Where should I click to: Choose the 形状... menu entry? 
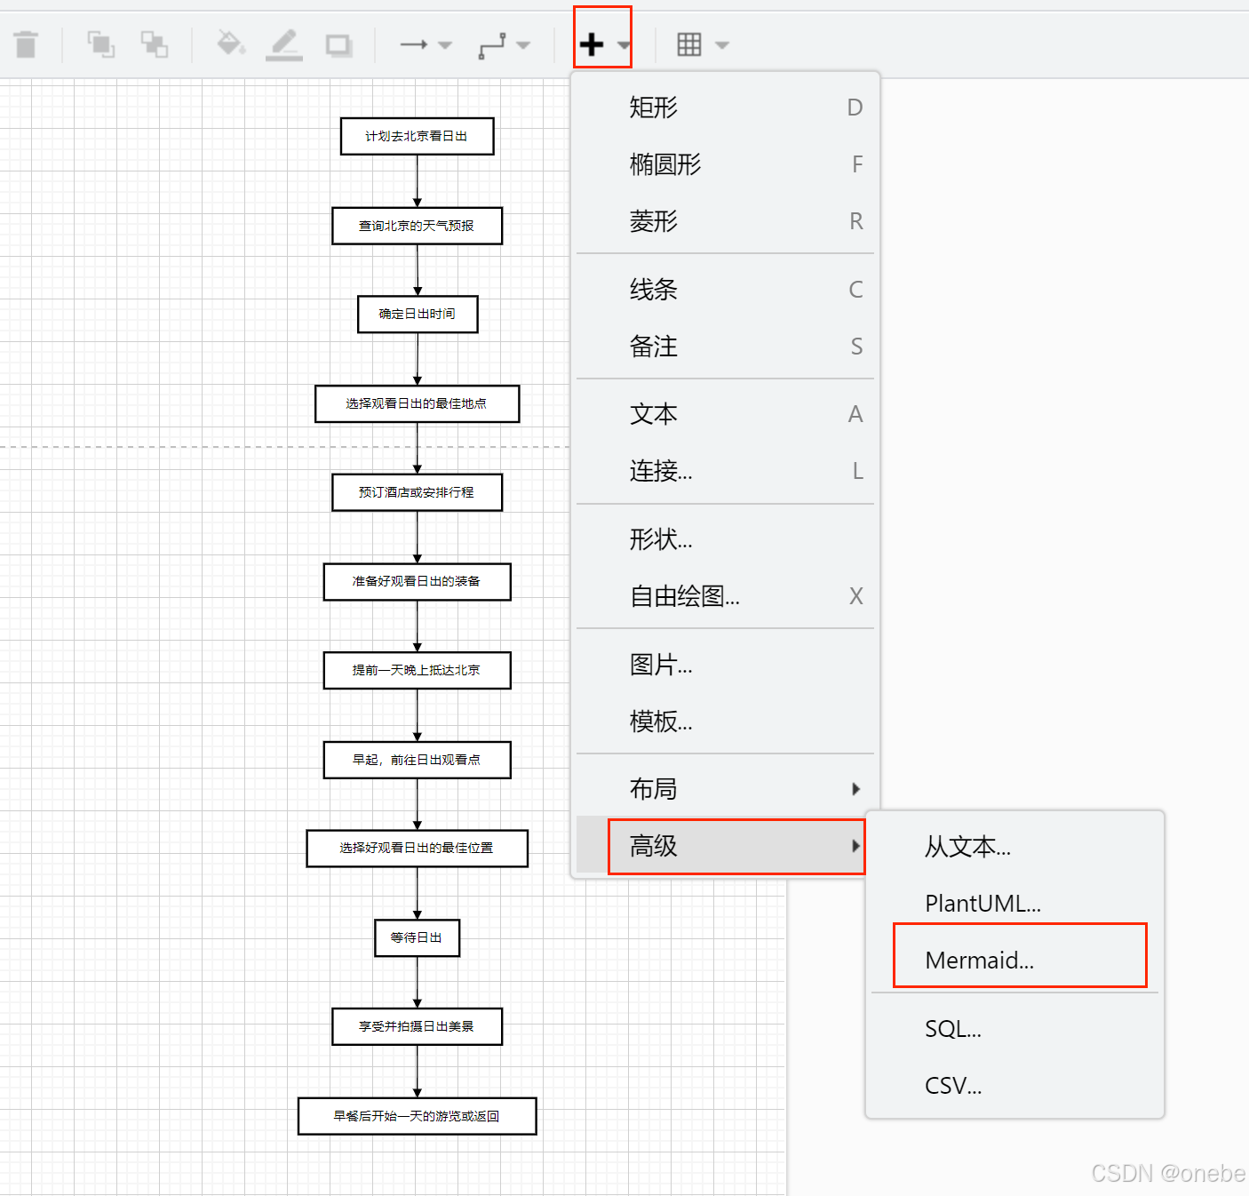pyautogui.click(x=726, y=539)
